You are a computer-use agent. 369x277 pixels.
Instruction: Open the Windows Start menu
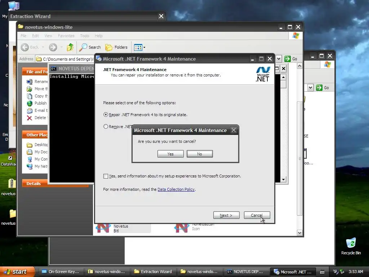[17, 272]
